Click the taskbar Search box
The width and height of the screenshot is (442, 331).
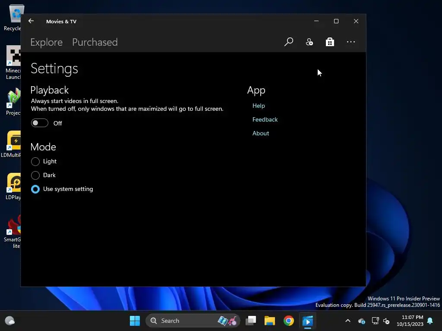(193, 321)
